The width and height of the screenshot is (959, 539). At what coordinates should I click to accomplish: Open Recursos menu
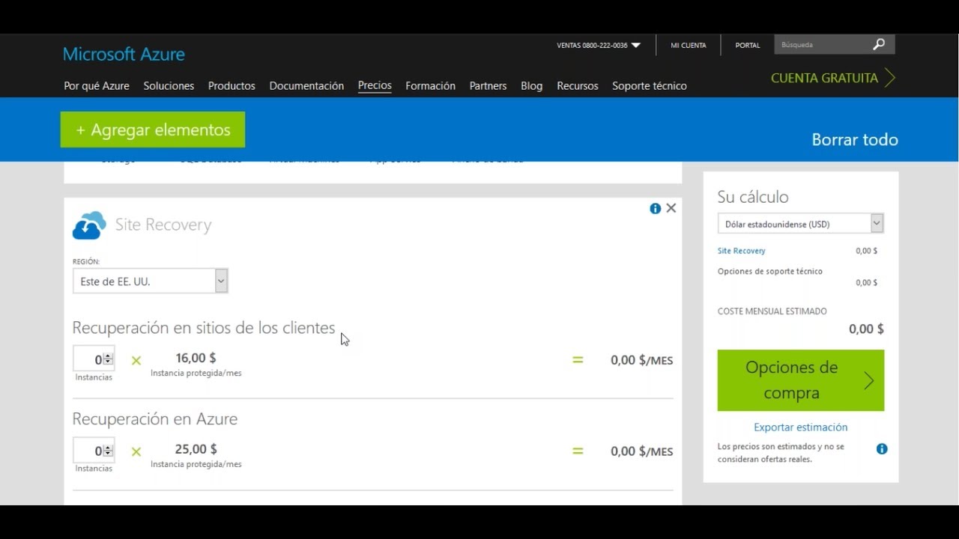pos(577,86)
